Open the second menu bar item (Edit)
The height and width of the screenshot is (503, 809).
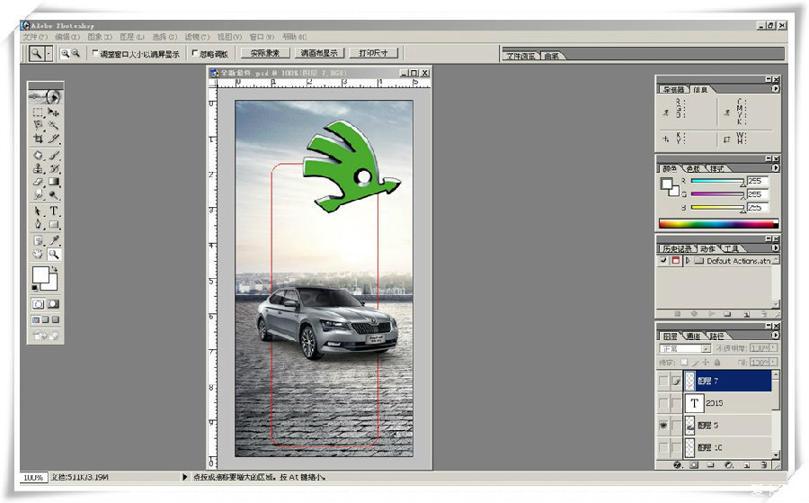(67, 37)
